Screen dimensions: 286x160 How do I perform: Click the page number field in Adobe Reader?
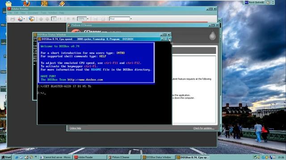[54, 19]
